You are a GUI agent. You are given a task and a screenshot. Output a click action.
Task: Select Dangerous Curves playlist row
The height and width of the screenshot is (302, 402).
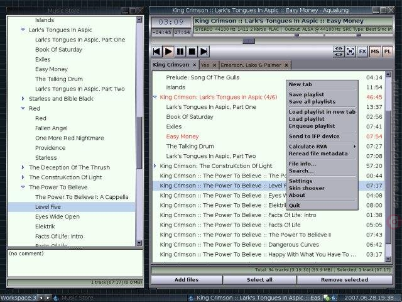click(268, 245)
